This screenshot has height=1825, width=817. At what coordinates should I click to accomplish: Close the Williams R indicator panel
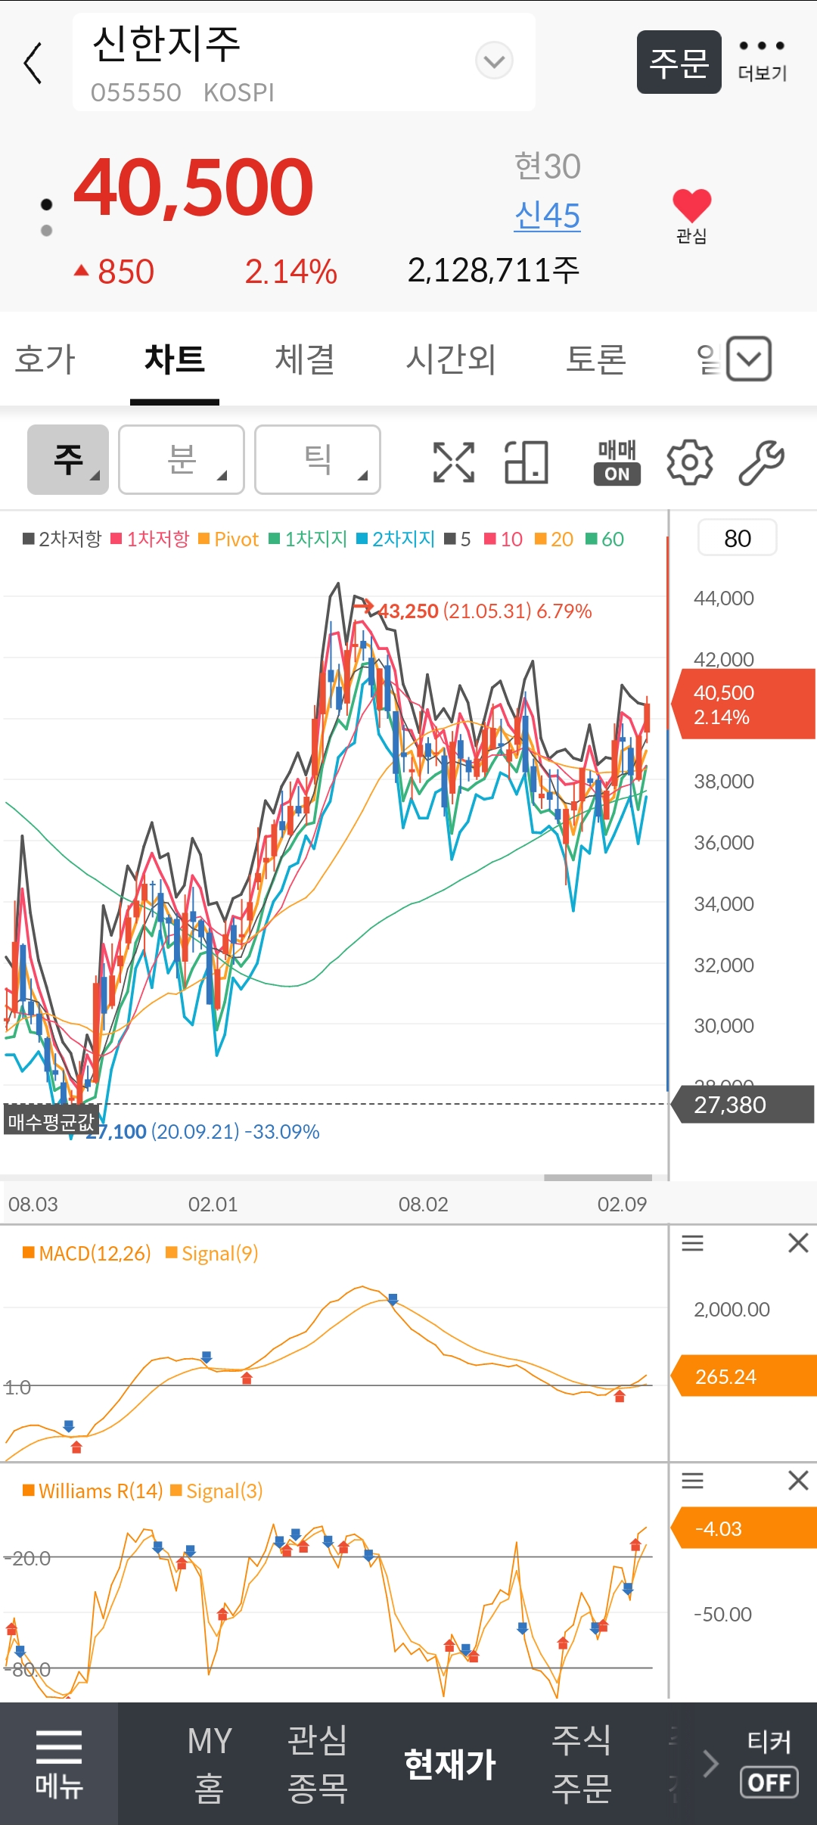coord(798,1481)
